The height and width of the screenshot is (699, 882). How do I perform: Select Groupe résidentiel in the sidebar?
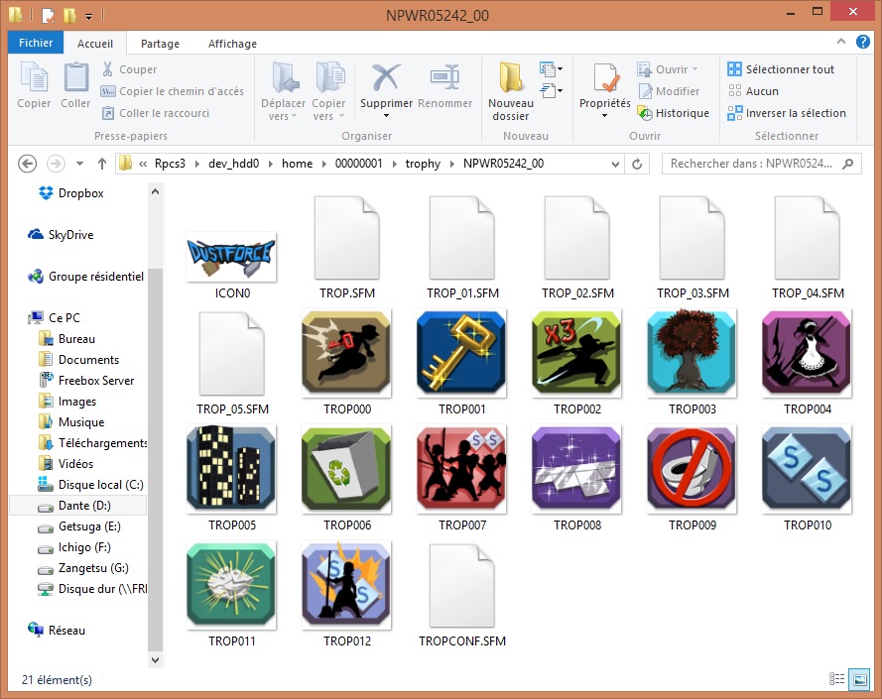coord(85,276)
